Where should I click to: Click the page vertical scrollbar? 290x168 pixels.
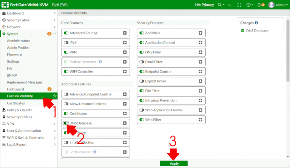(288, 56)
